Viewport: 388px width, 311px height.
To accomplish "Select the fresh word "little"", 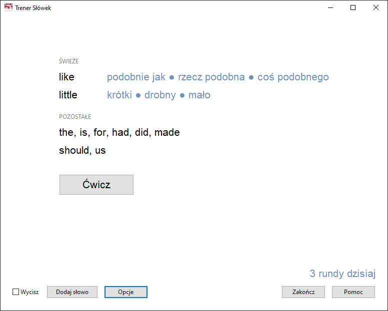I will click(68, 95).
